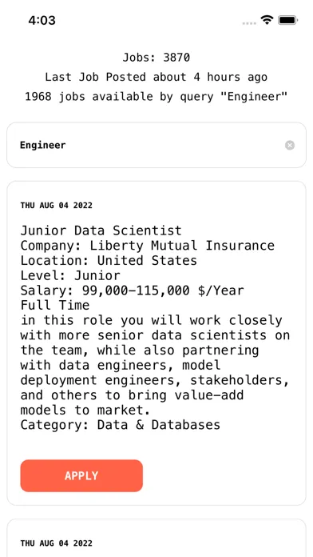Tap the Salary 99,000–115,000 line
This screenshot has height=557, width=313.
pos(132,291)
